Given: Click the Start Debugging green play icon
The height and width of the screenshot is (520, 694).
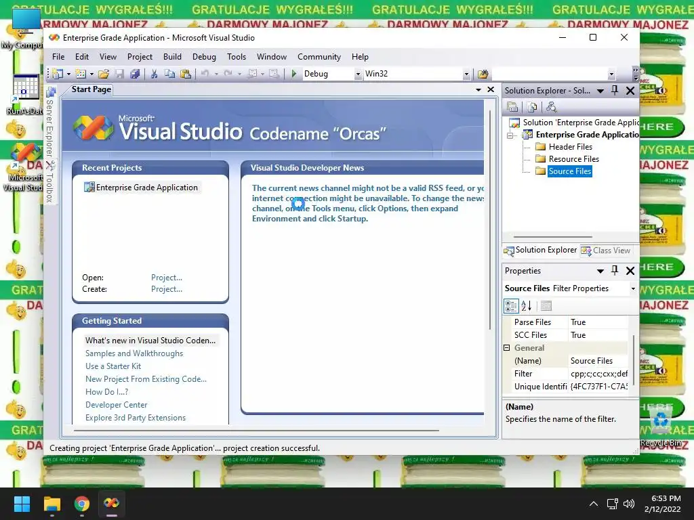Looking at the screenshot, I should point(294,74).
